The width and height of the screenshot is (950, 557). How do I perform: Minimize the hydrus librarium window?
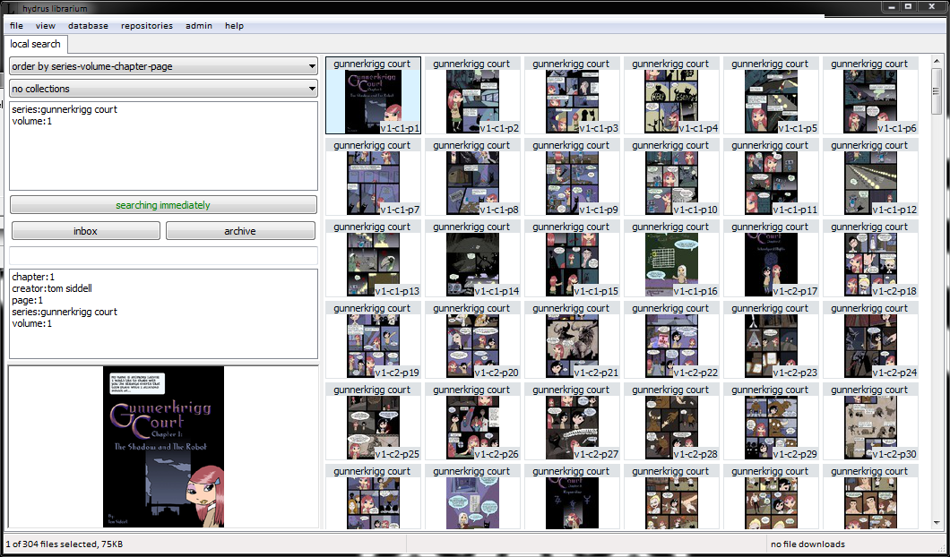(890, 6)
